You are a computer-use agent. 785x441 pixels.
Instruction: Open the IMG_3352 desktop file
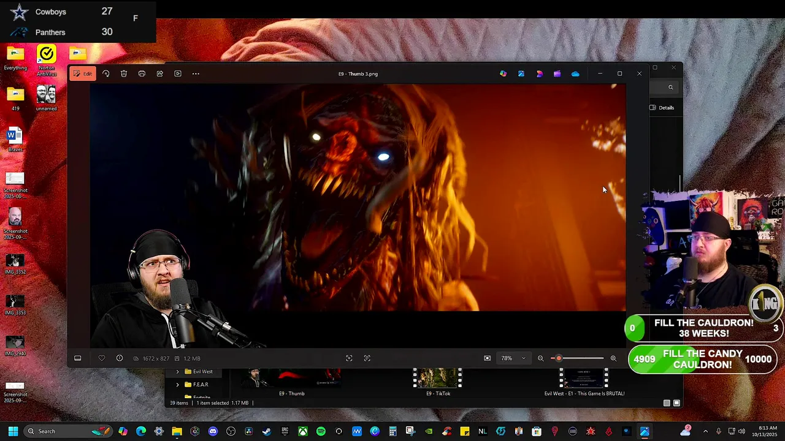coord(15,265)
